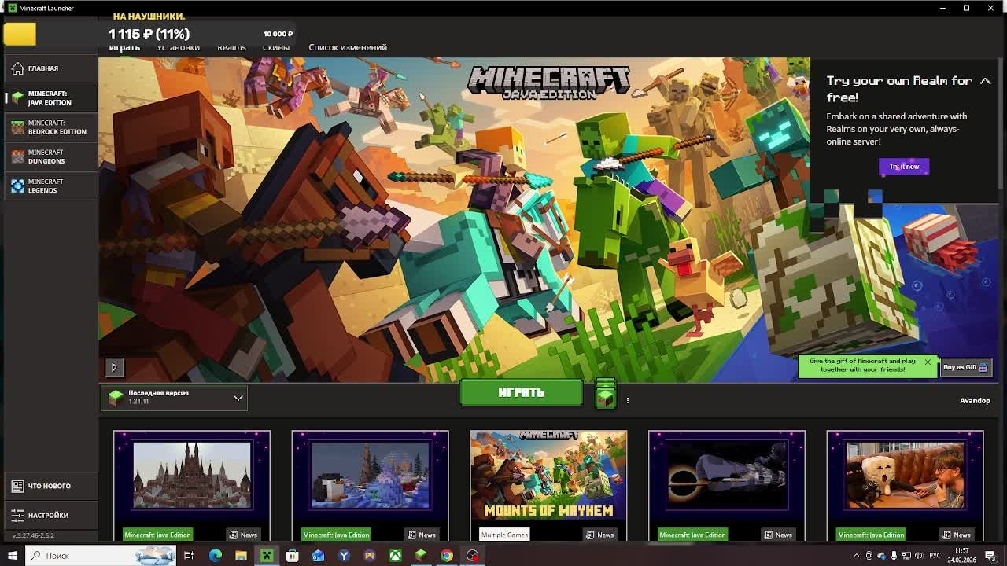Open the three-dot menu beside the play button

click(628, 400)
